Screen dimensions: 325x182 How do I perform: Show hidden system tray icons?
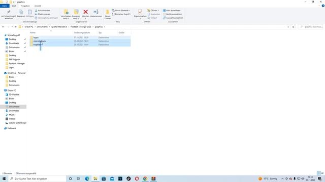[282, 178]
